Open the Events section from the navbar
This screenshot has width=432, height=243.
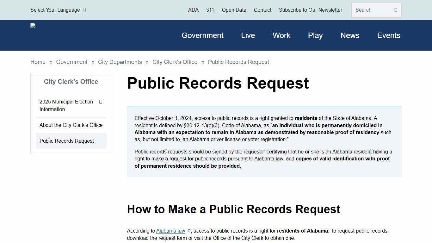pos(389,35)
